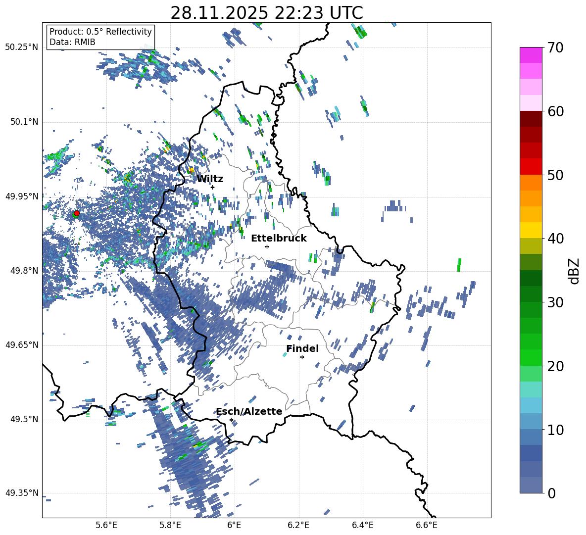Click the 49.95°N latitude label
The width and height of the screenshot is (586, 535).
(22, 196)
